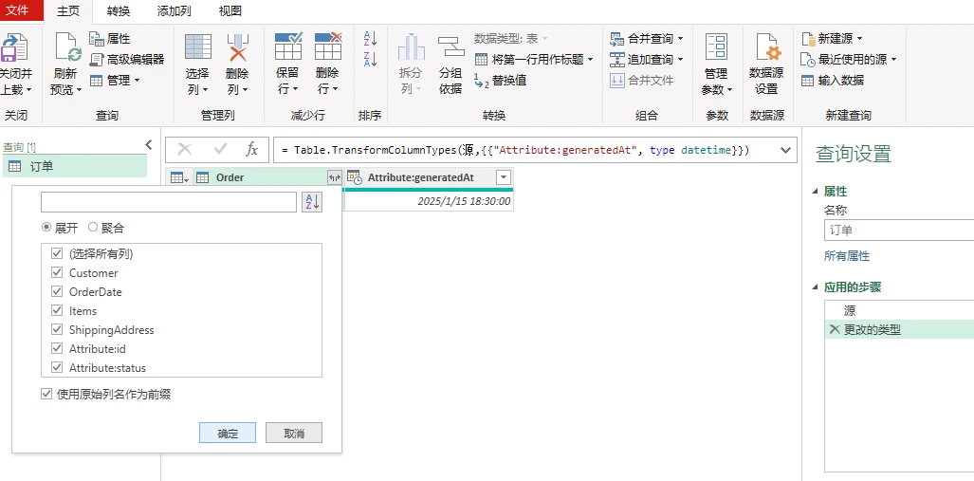Image resolution: width=974 pixels, height=481 pixels.
Task: Uncheck the Customer column checkbox
Action: [57, 273]
